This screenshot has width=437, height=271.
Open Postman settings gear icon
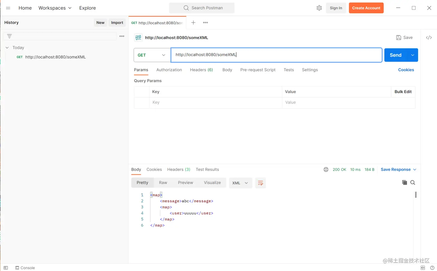tap(319, 8)
